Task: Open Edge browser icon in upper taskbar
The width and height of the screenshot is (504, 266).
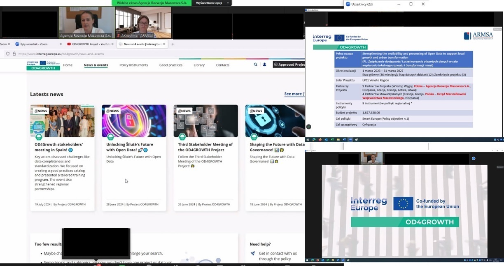Action: (x=314, y=140)
